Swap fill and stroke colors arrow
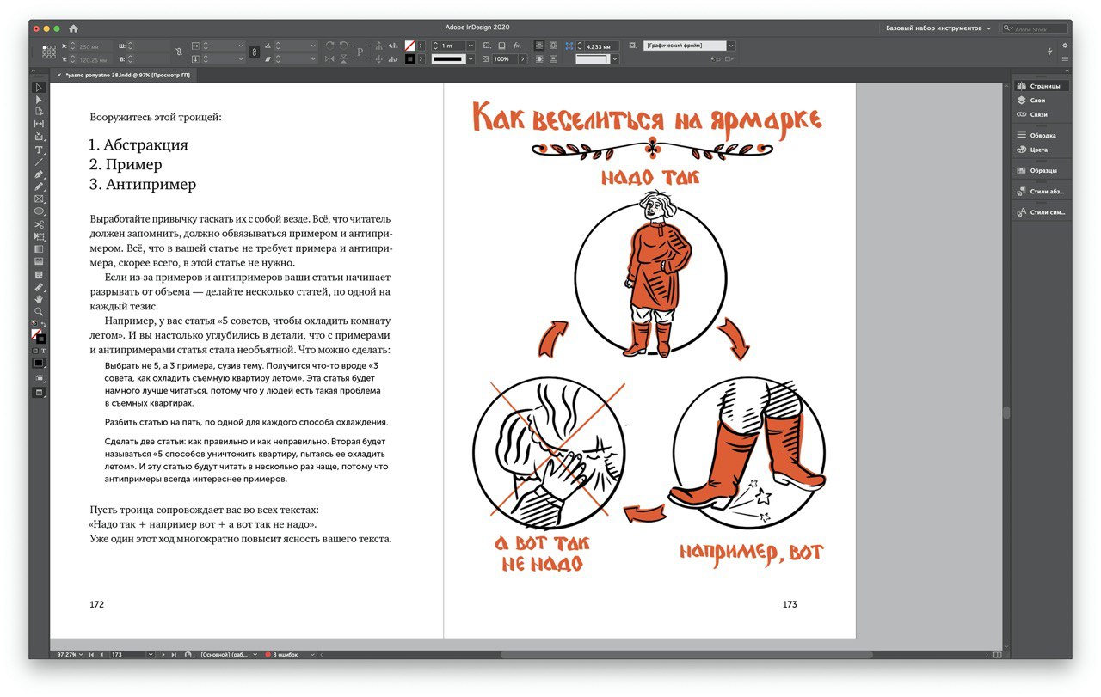 tap(44, 324)
